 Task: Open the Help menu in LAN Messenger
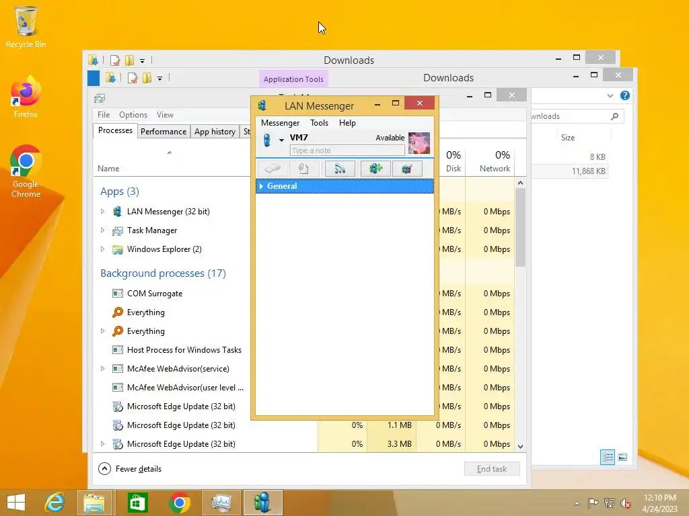[x=347, y=123]
